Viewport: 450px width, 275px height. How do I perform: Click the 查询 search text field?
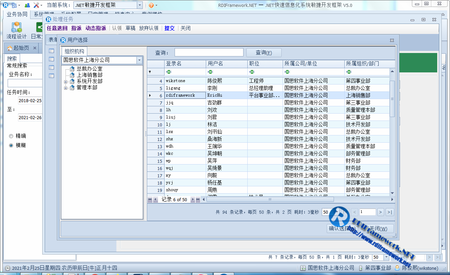[x=209, y=52]
